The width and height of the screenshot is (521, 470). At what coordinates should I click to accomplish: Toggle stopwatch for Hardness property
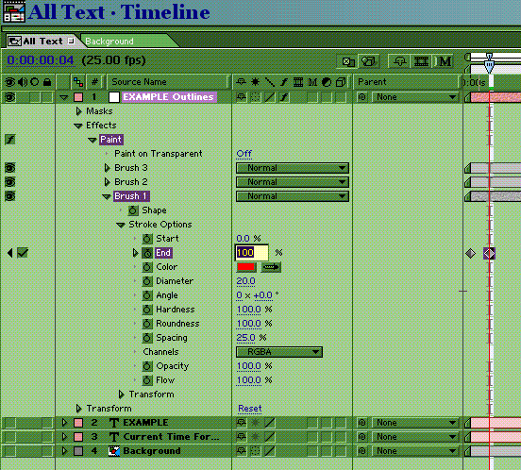click(147, 310)
